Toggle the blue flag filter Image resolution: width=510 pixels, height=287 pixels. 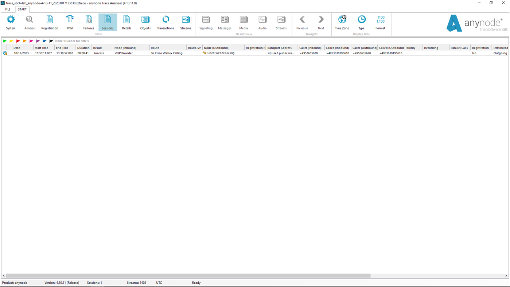click(44, 40)
